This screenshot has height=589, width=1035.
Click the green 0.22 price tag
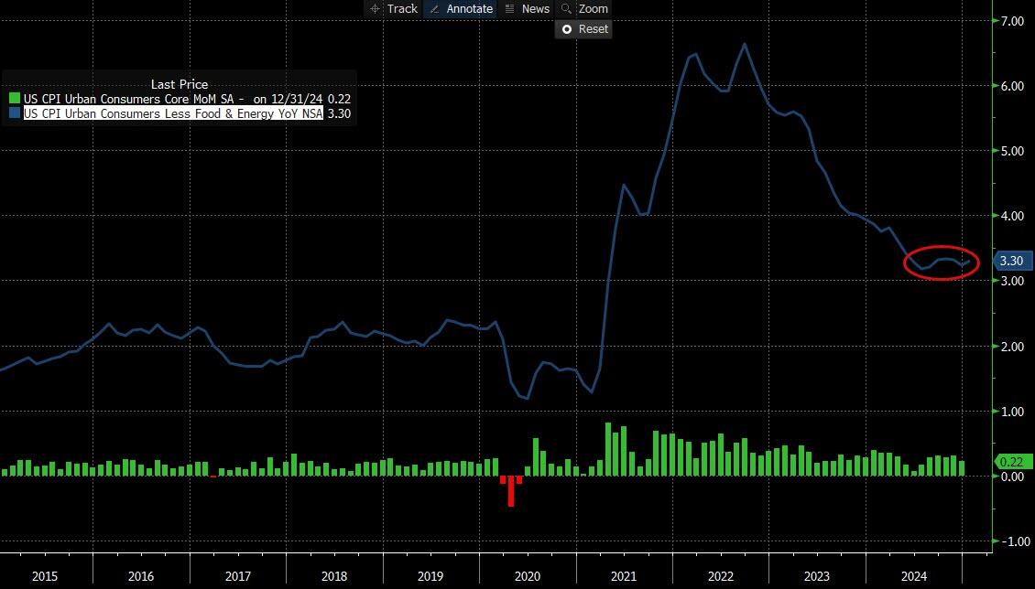1011,462
